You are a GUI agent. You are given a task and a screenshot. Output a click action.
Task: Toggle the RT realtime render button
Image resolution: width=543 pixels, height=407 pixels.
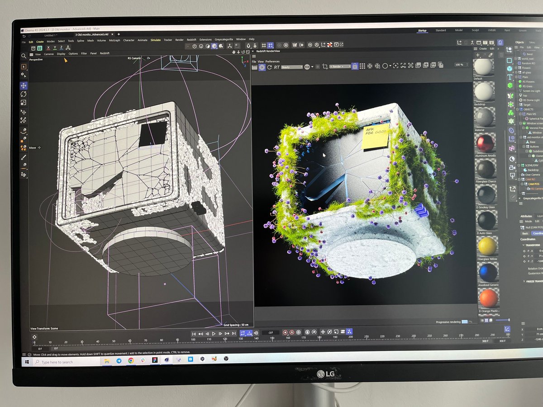(x=276, y=66)
